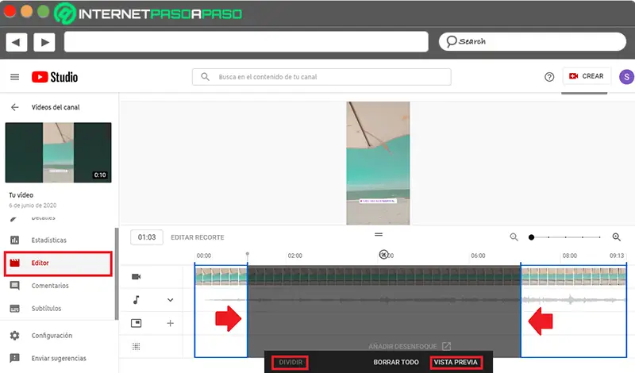635x373 pixels.
Task: Click the CREAR button
Action: (587, 76)
